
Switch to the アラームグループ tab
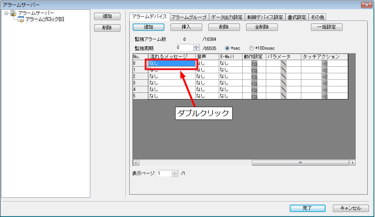pyautogui.click(x=189, y=17)
